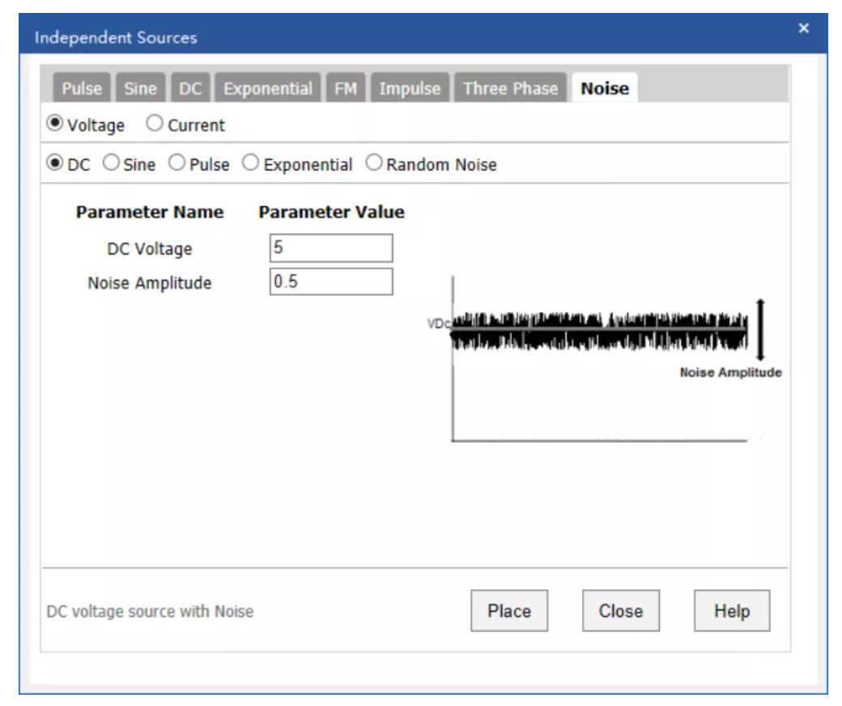Switch to the Exponential tab

point(267,88)
